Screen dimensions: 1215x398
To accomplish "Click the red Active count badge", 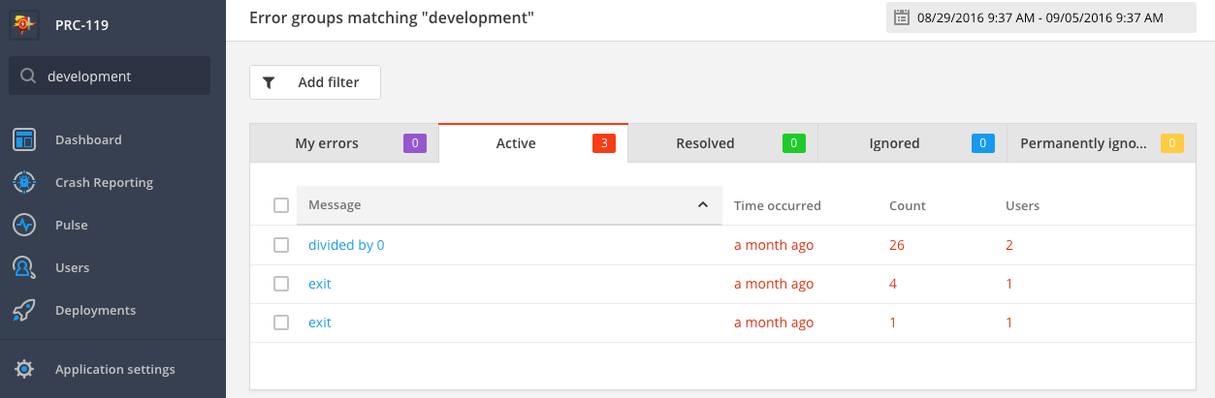I will [604, 143].
